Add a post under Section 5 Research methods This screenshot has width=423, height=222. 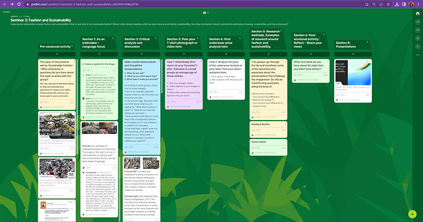(269, 54)
